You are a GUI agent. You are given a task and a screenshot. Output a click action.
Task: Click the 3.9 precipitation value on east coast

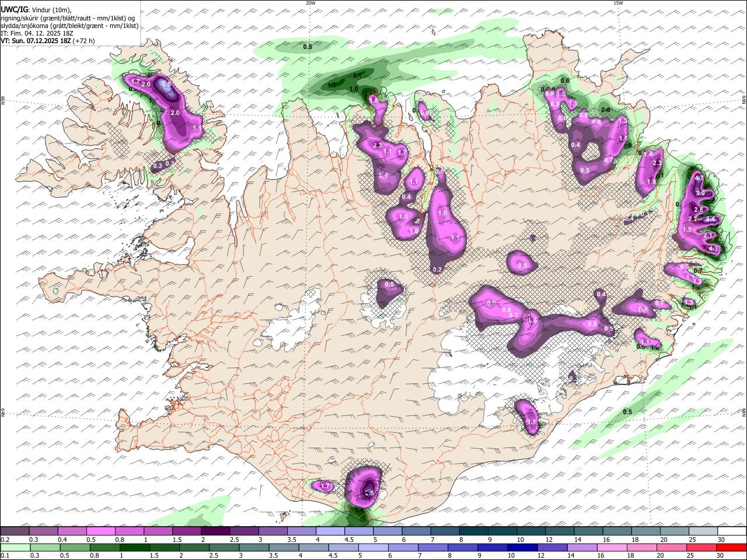(700, 193)
